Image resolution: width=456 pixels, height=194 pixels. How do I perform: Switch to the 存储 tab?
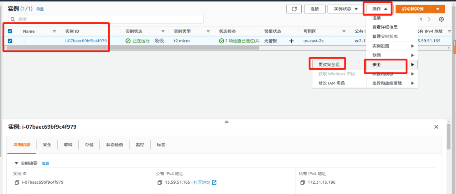point(89,145)
